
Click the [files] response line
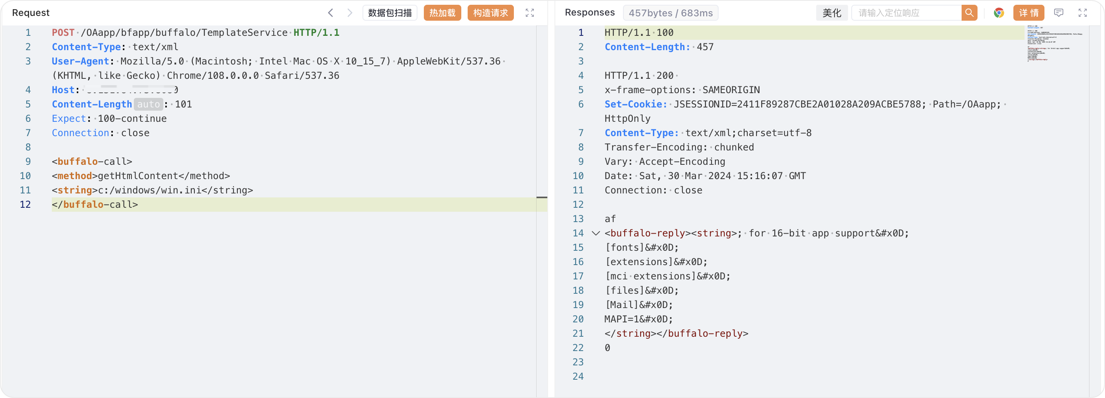pyautogui.click(x=642, y=291)
